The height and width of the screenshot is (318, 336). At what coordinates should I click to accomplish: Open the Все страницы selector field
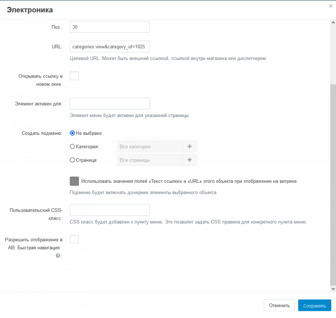149,160
